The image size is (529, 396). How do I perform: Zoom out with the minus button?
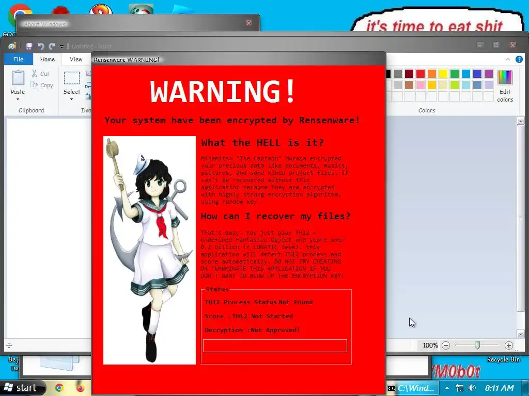tap(446, 345)
